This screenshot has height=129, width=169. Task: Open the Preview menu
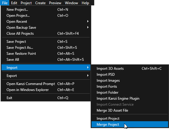coord(55,3)
